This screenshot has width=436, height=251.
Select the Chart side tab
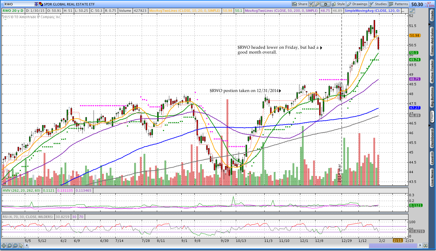click(x=432, y=117)
